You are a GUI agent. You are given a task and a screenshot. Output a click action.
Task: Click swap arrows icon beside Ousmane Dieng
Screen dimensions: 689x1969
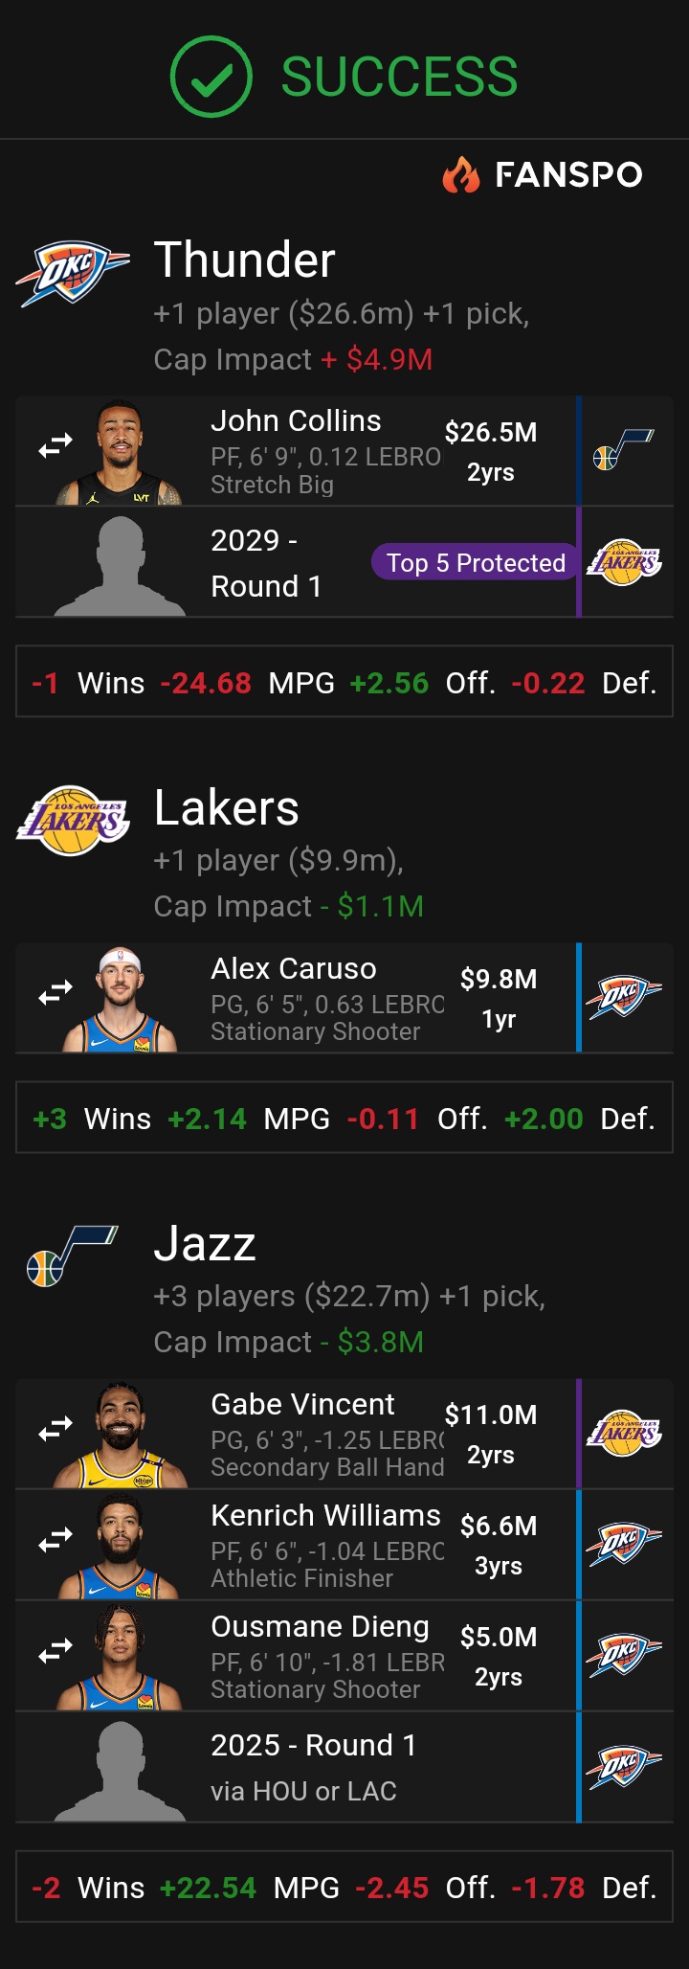click(56, 1652)
